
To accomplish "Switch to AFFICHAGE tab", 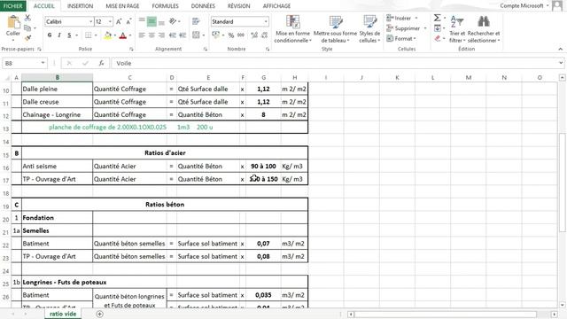I will tap(276, 6).
